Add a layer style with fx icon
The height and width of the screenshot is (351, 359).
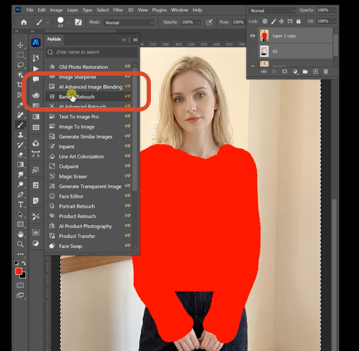[274, 71]
